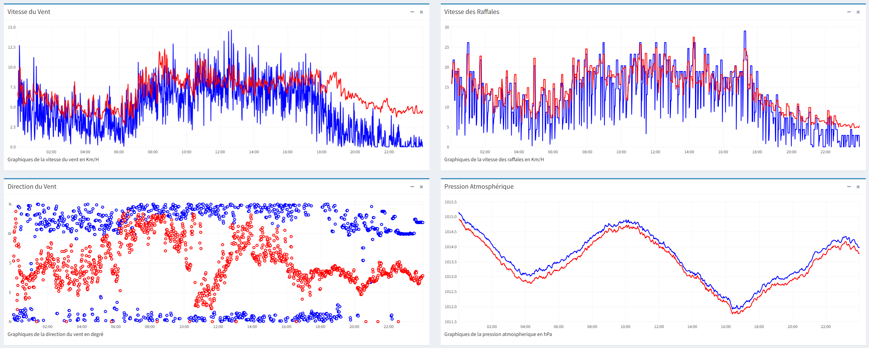Click the Vitesse du Vent panel title
Viewport: 869px width, 348px height.
tap(29, 12)
